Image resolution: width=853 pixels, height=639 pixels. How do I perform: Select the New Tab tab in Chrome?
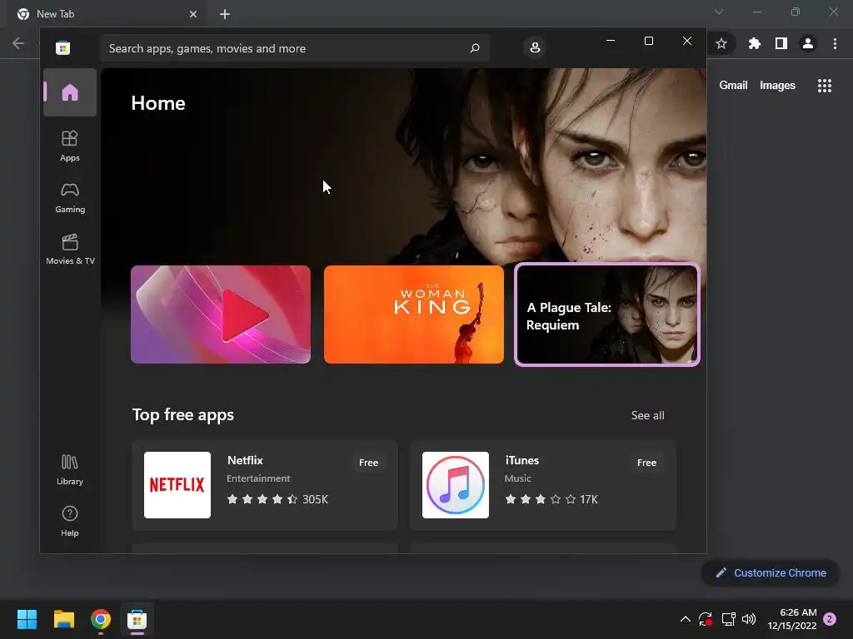click(106, 14)
